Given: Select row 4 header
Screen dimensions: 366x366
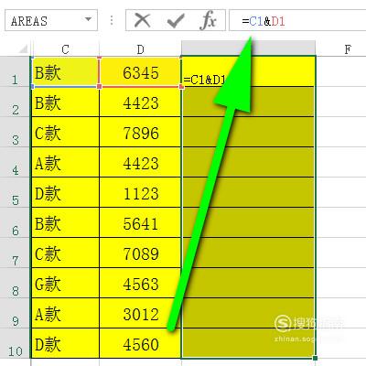Looking at the screenshot, I should click(x=15, y=162).
